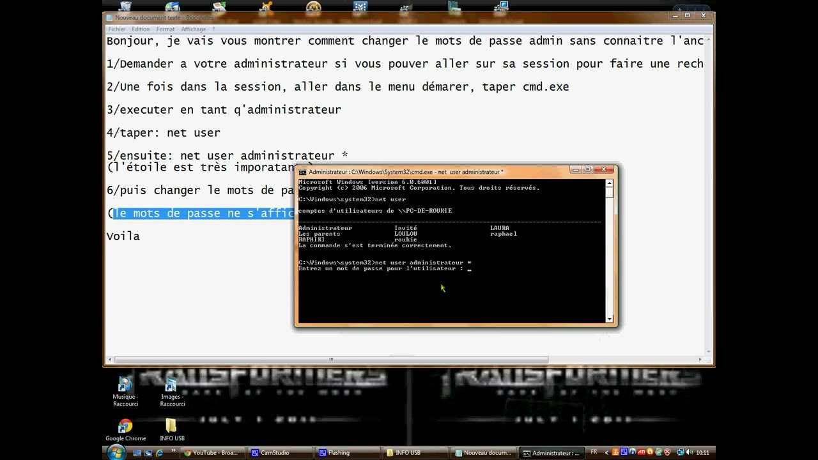Click "RAPHIKI" in the cmd accounts list

312,240
